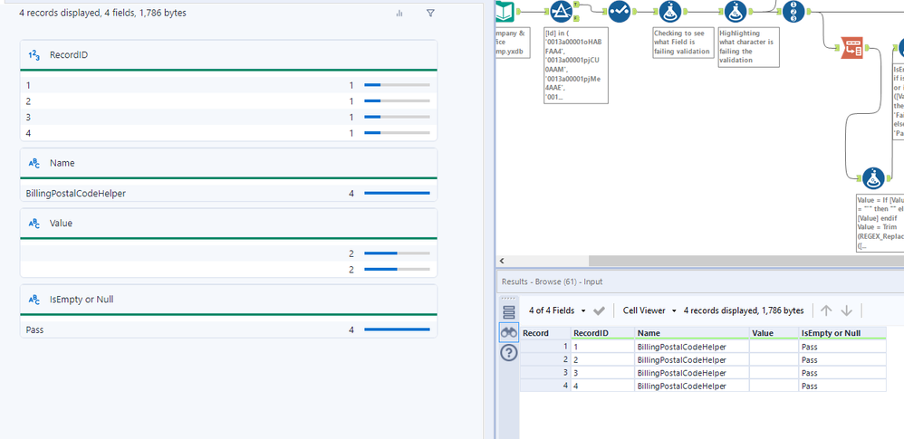The height and width of the screenshot is (439, 904).
Task: Click the down arrow in Results toolbar
Action: (846, 310)
